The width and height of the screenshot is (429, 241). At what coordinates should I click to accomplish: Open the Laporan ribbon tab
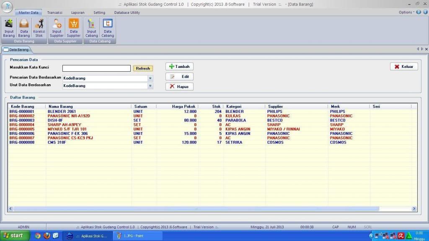tap(78, 13)
